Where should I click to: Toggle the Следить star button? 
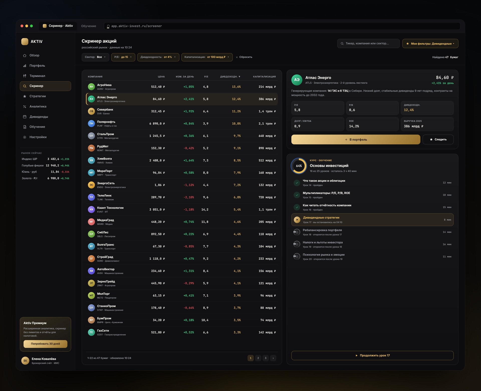[438, 139]
